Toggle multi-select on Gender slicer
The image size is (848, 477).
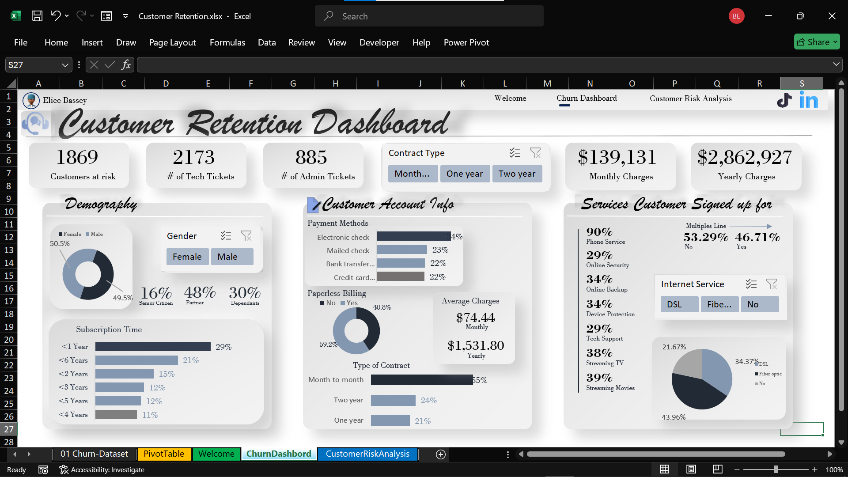point(226,236)
